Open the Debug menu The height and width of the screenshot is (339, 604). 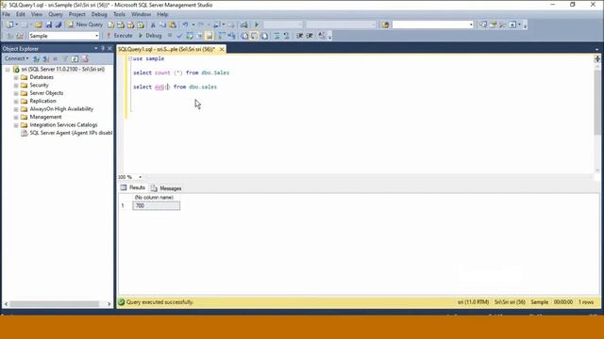(x=99, y=14)
